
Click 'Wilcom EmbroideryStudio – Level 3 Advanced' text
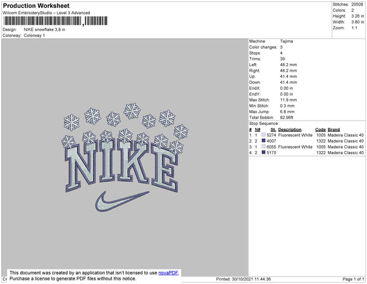click(x=46, y=13)
